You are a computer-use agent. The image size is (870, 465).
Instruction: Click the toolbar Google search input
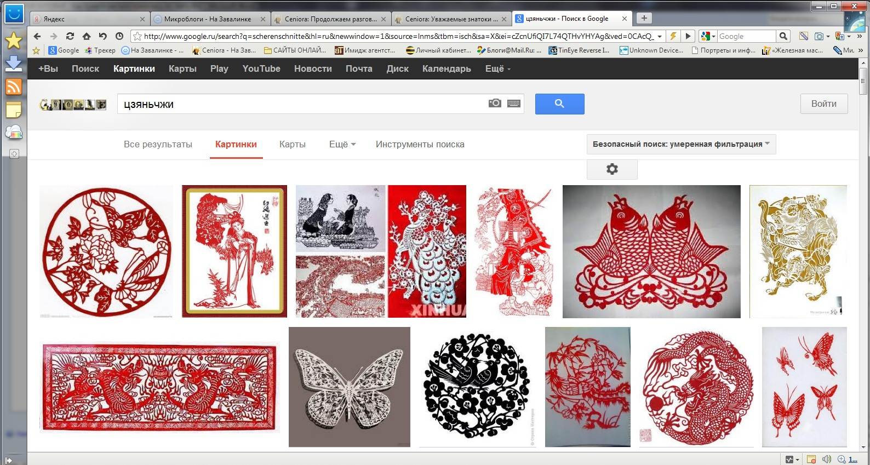[746, 36]
